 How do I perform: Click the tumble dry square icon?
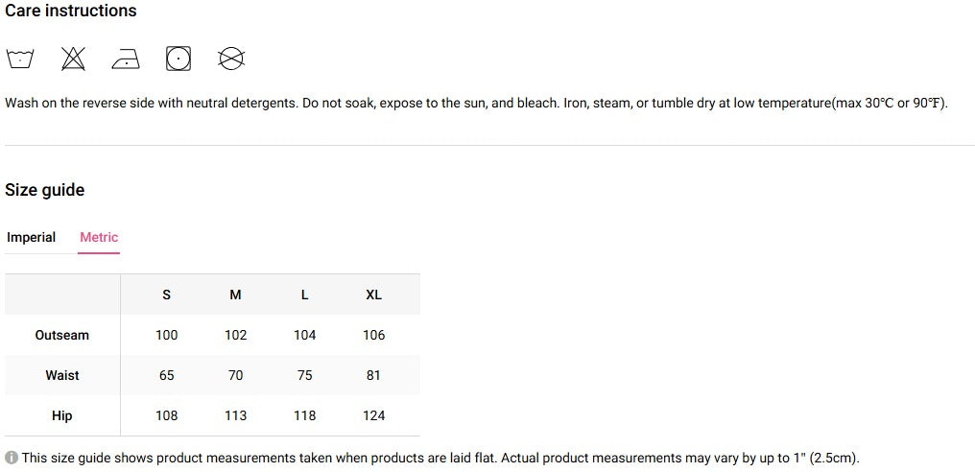click(x=178, y=59)
